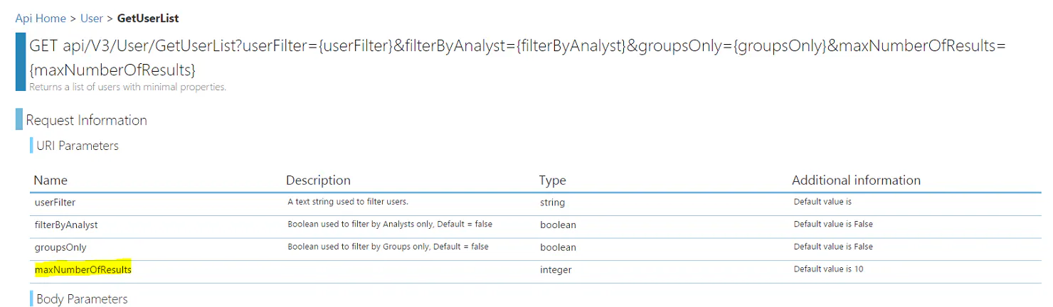The image size is (1053, 307).
Task: Click the boolean type for filterByAnalyst
Action: [558, 225]
